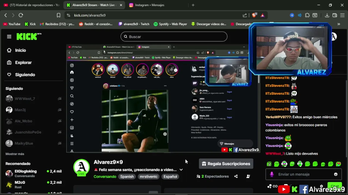Viewport: 348px width, 195px height.
Task: Reload the Kick page
Action: pos(21,15)
